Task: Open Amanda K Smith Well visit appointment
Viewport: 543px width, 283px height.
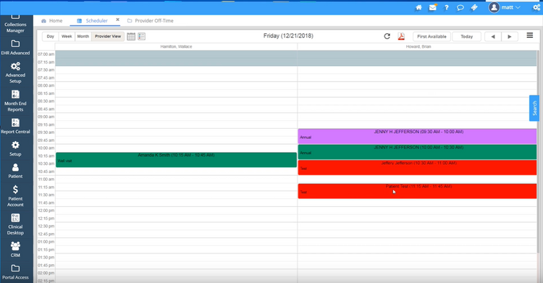Action: point(176,160)
